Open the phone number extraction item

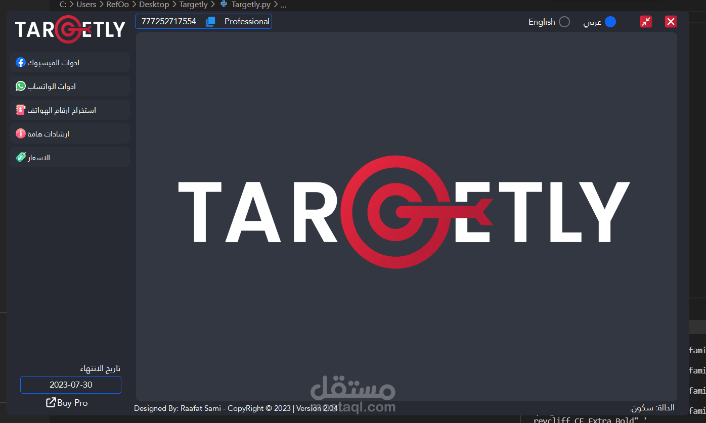(70, 110)
